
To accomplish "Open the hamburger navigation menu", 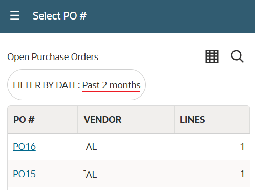I will pyautogui.click(x=15, y=15).
